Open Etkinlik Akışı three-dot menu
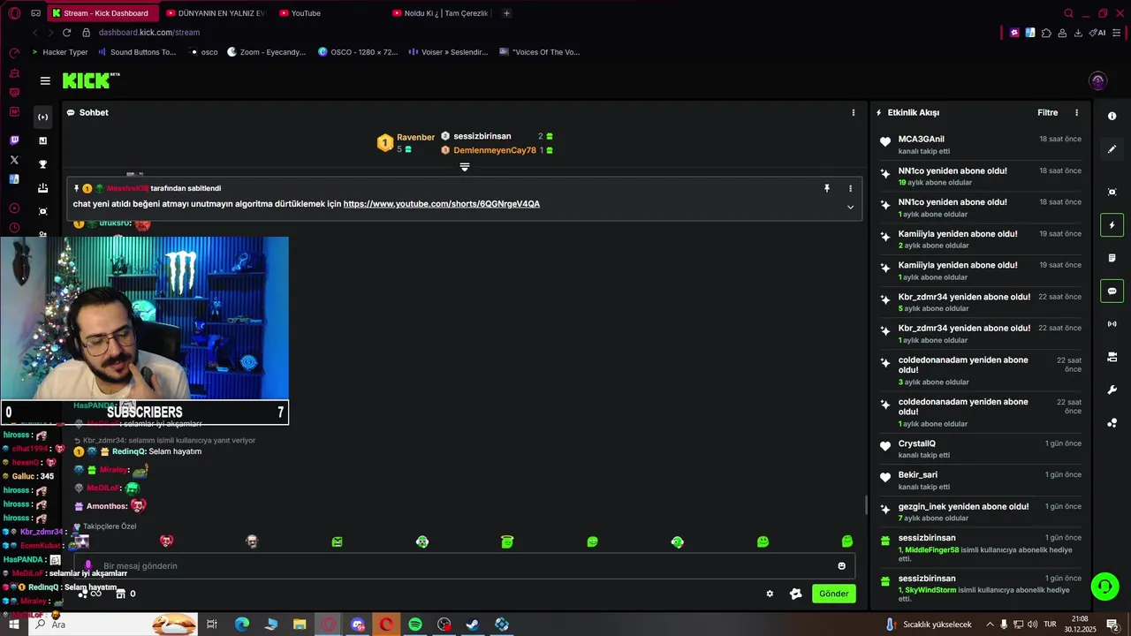1131x636 pixels. click(x=1076, y=112)
